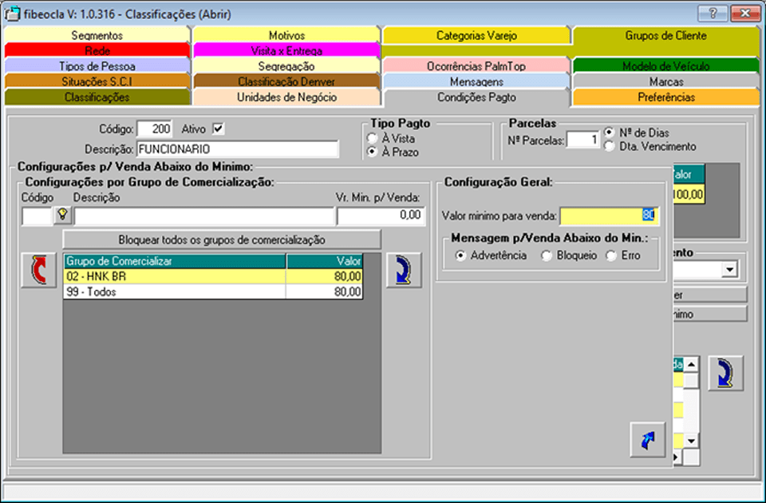This screenshot has height=503, width=766.
Task: Switch to Grupos de Cliente tab
Action: click(x=665, y=35)
